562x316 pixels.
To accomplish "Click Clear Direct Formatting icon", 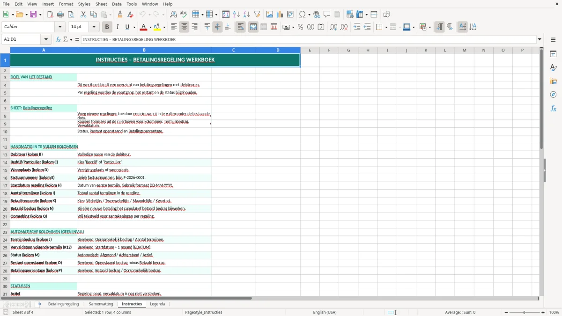I will click(130, 14).
